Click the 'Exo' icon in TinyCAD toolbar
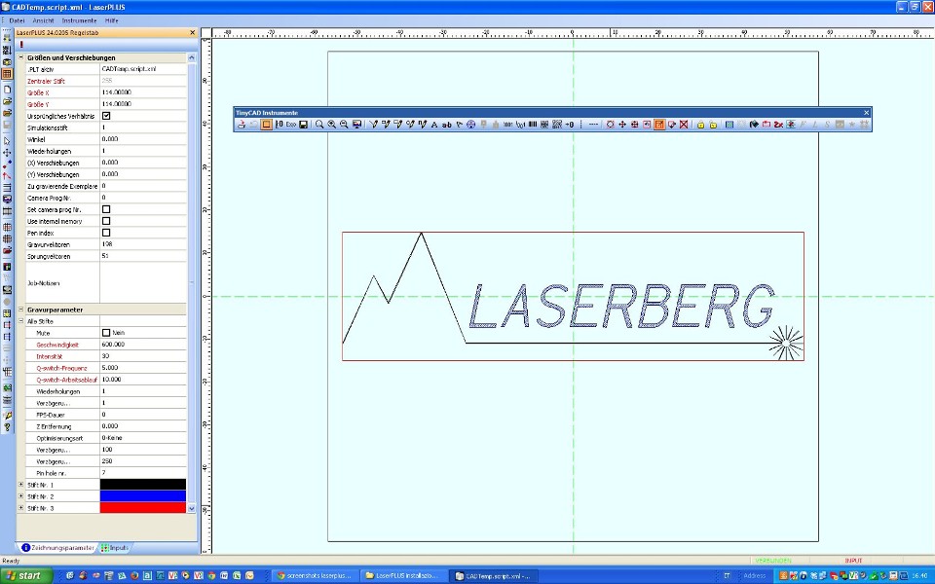Image resolution: width=935 pixels, height=584 pixels. tap(291, 125)
